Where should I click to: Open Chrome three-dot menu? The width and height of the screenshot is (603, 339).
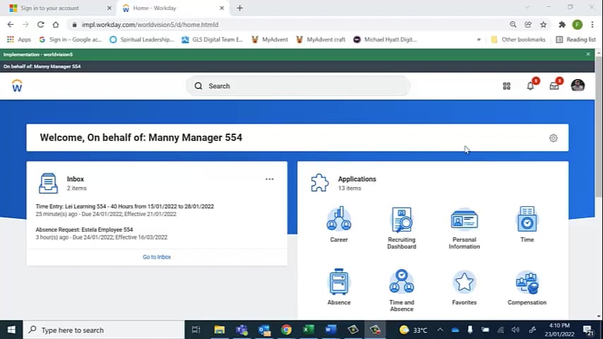coord(592,25)
